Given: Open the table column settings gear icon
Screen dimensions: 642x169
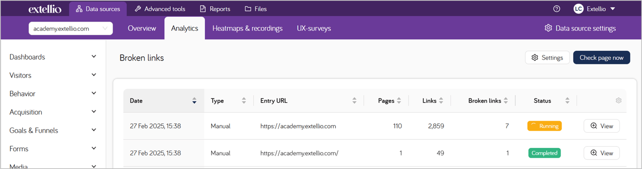Looking at the screenshot, I should tap(619, 101).
